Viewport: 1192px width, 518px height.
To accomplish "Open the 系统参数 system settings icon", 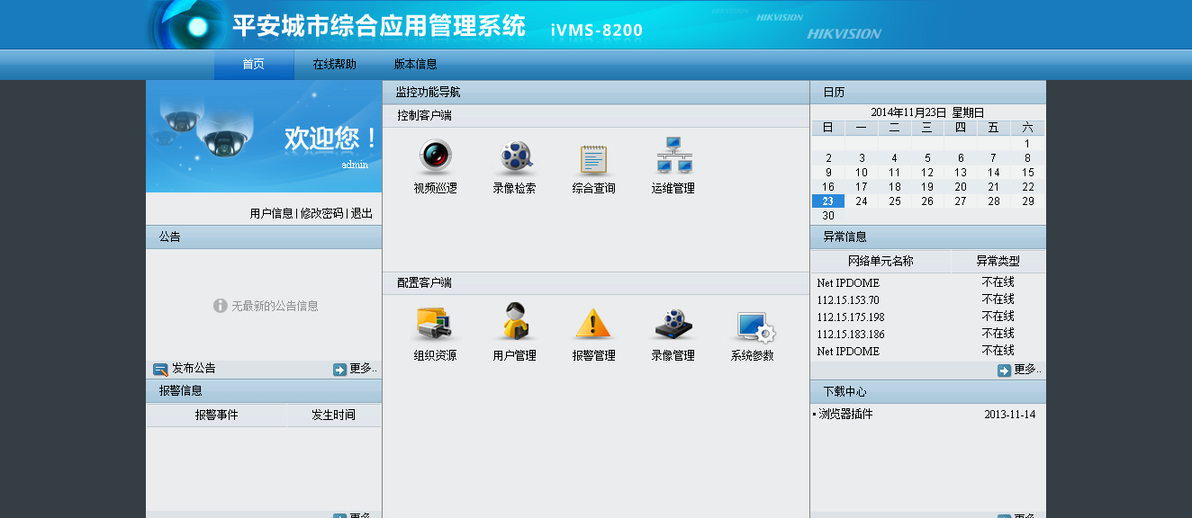I will pos(754,327).
